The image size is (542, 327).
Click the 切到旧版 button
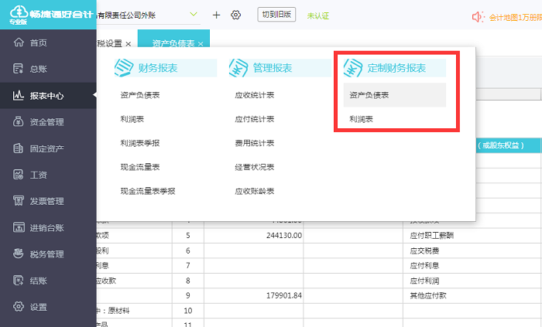(276, 15)
